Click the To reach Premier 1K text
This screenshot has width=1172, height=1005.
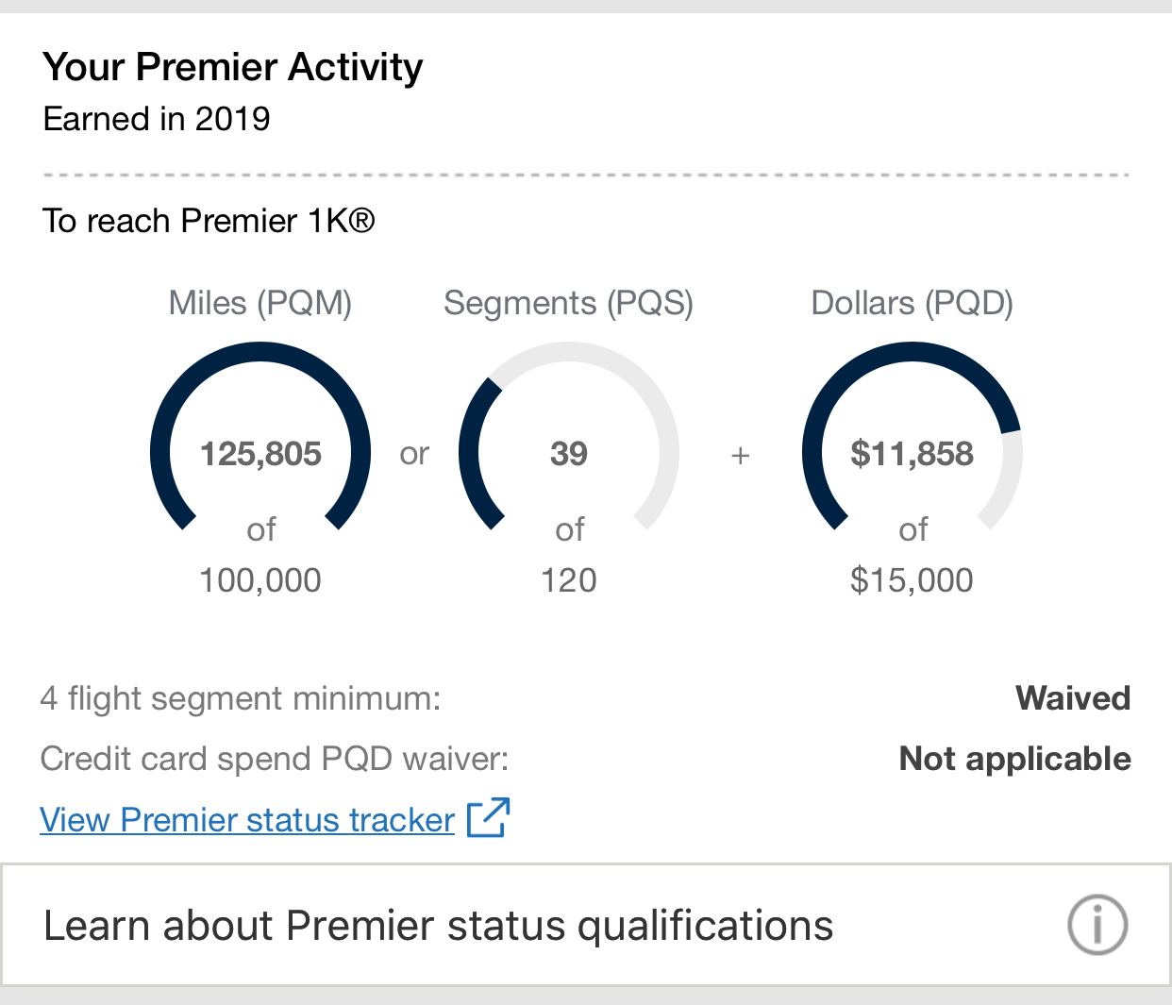[x=209, y=221]
